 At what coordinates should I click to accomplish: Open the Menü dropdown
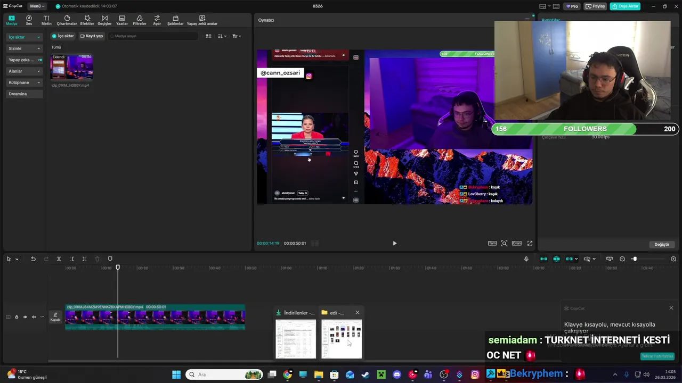37,6
